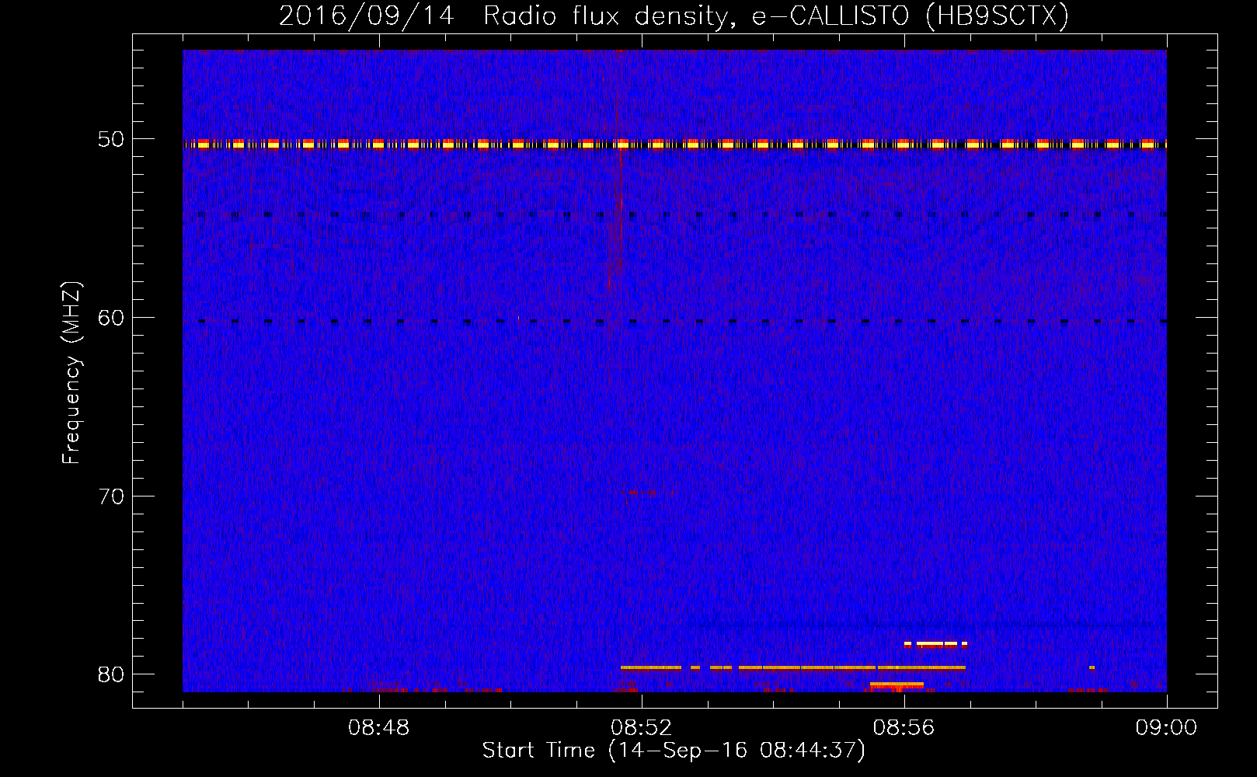Click the bright yellow interference band near 50 MHz

[x=674, y=144]
